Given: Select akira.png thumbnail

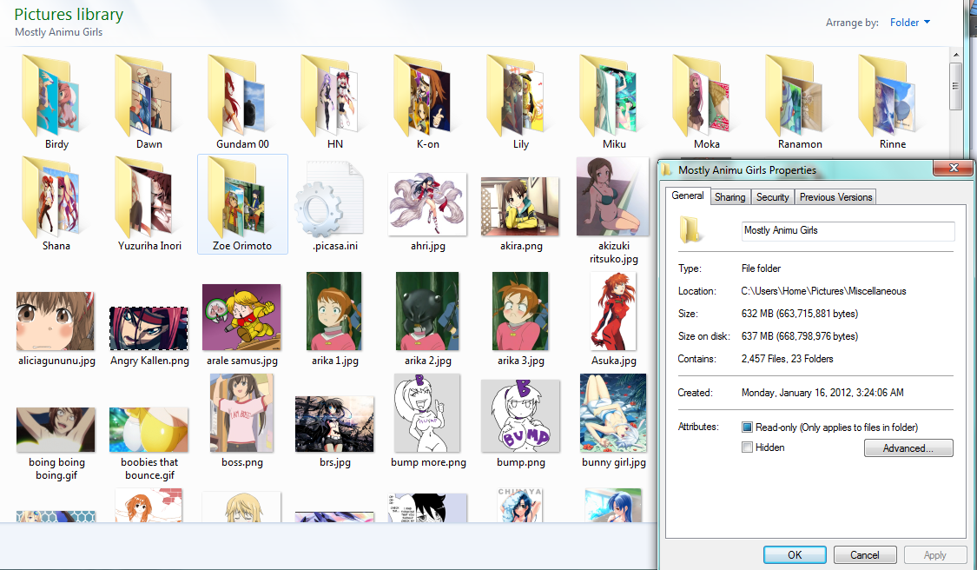Looking at the screenshot, I should pyautogui.click(x=519, y=207).
